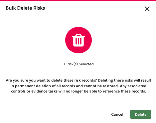The height and width of the screenshot is (123, 156).
Task: Click the 'Are you sure' warning message
Action: pyautogui.click(x=78, y=86)
